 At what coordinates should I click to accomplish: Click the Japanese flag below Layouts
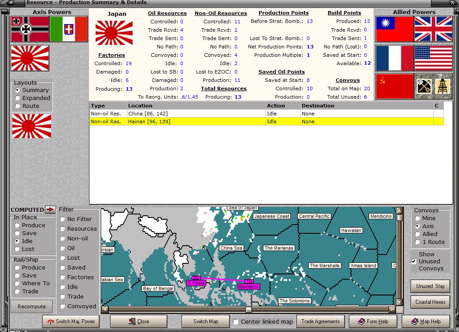[32, 126]
